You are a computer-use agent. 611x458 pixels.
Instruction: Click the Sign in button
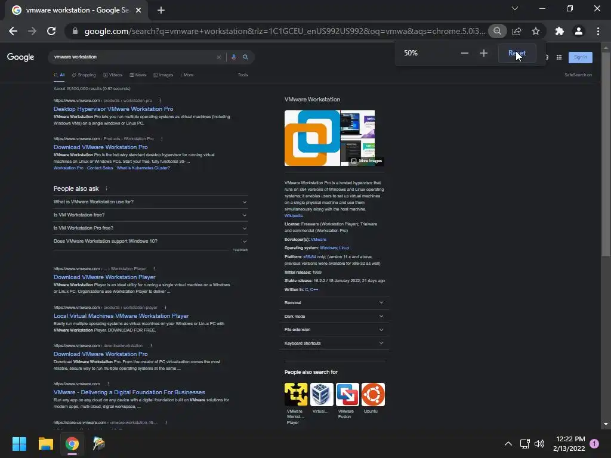(580, 57)
